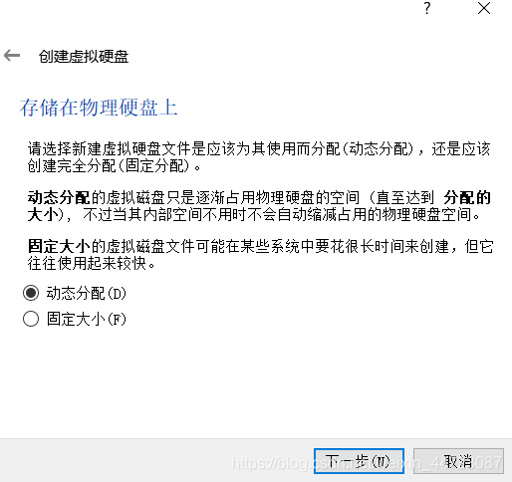This screenshot has width=512, height=482.
Task: Click the bold 分配的 text at line end
Action: click(467, 197)
